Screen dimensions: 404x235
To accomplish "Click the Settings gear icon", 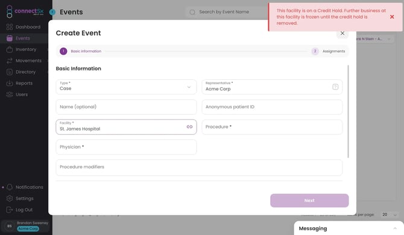I will (10, 198).
